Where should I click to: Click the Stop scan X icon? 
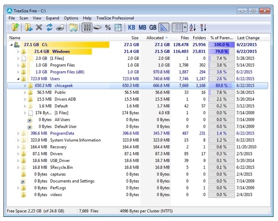pyautogui.click(x=39, y=27)
